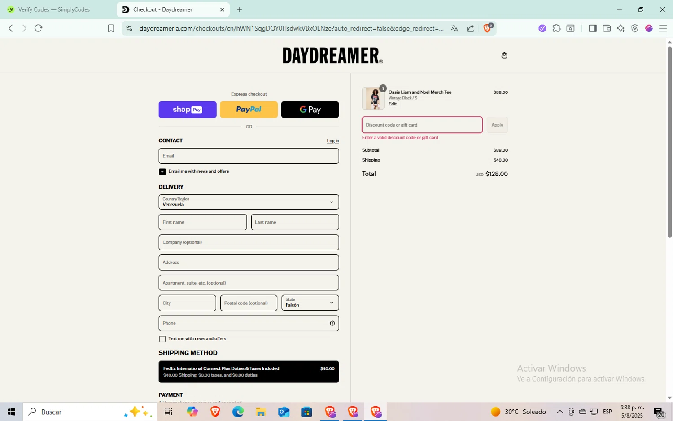Launch Microsoft Edge from the taskbar
This screenshot has width=673, height=421.
tap(238, 412)
